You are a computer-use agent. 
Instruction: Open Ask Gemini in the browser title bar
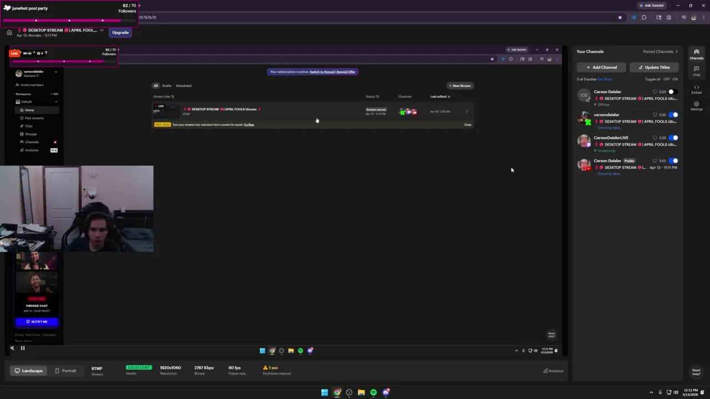point(651,6)
